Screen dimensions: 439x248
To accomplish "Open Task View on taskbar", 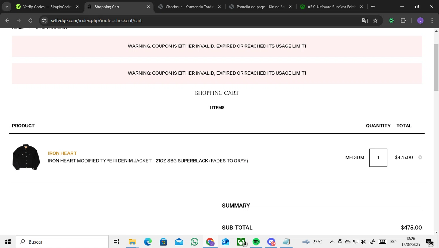I will point(116,242).
